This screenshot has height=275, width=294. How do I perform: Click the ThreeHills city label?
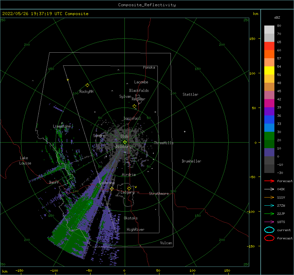[164, 143]
